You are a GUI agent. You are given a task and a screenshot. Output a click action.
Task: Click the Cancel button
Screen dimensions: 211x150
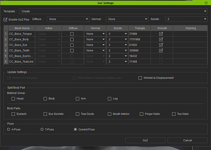point(187,140)
